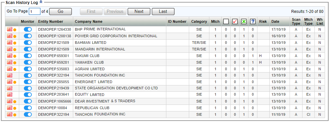Click the red checkmark column header icon
The height and width of the screenshot is (122, 329).
[x=235, y=21]
